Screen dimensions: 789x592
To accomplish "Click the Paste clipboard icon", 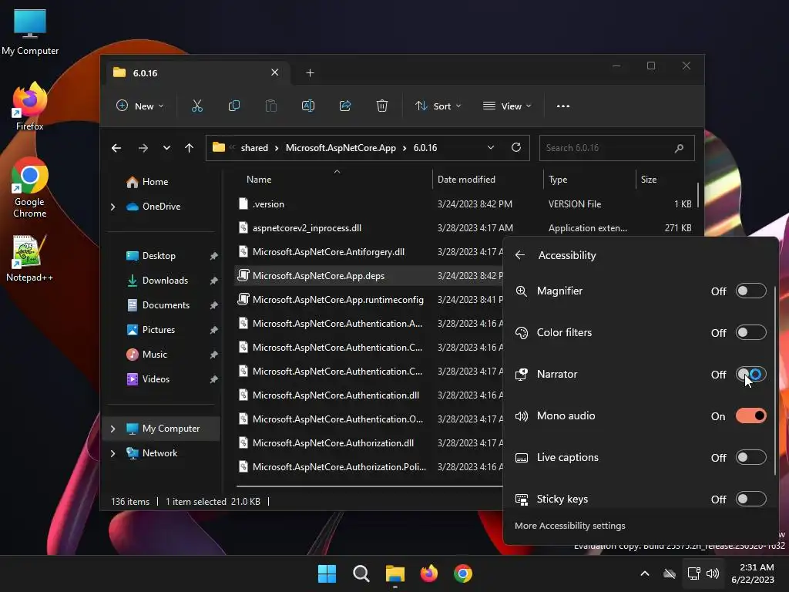I will (270, 106).
